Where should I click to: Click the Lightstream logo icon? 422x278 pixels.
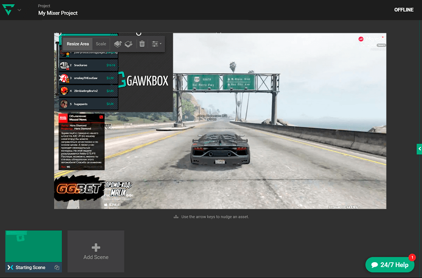pos(8,10)
